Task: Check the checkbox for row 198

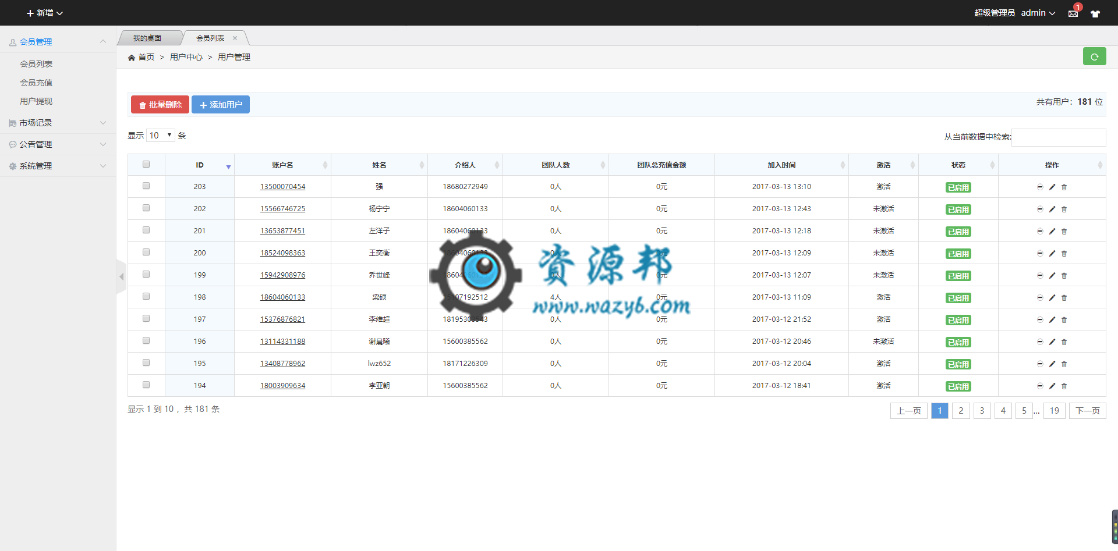Action: pyautogui.click(x=146, y=296)
